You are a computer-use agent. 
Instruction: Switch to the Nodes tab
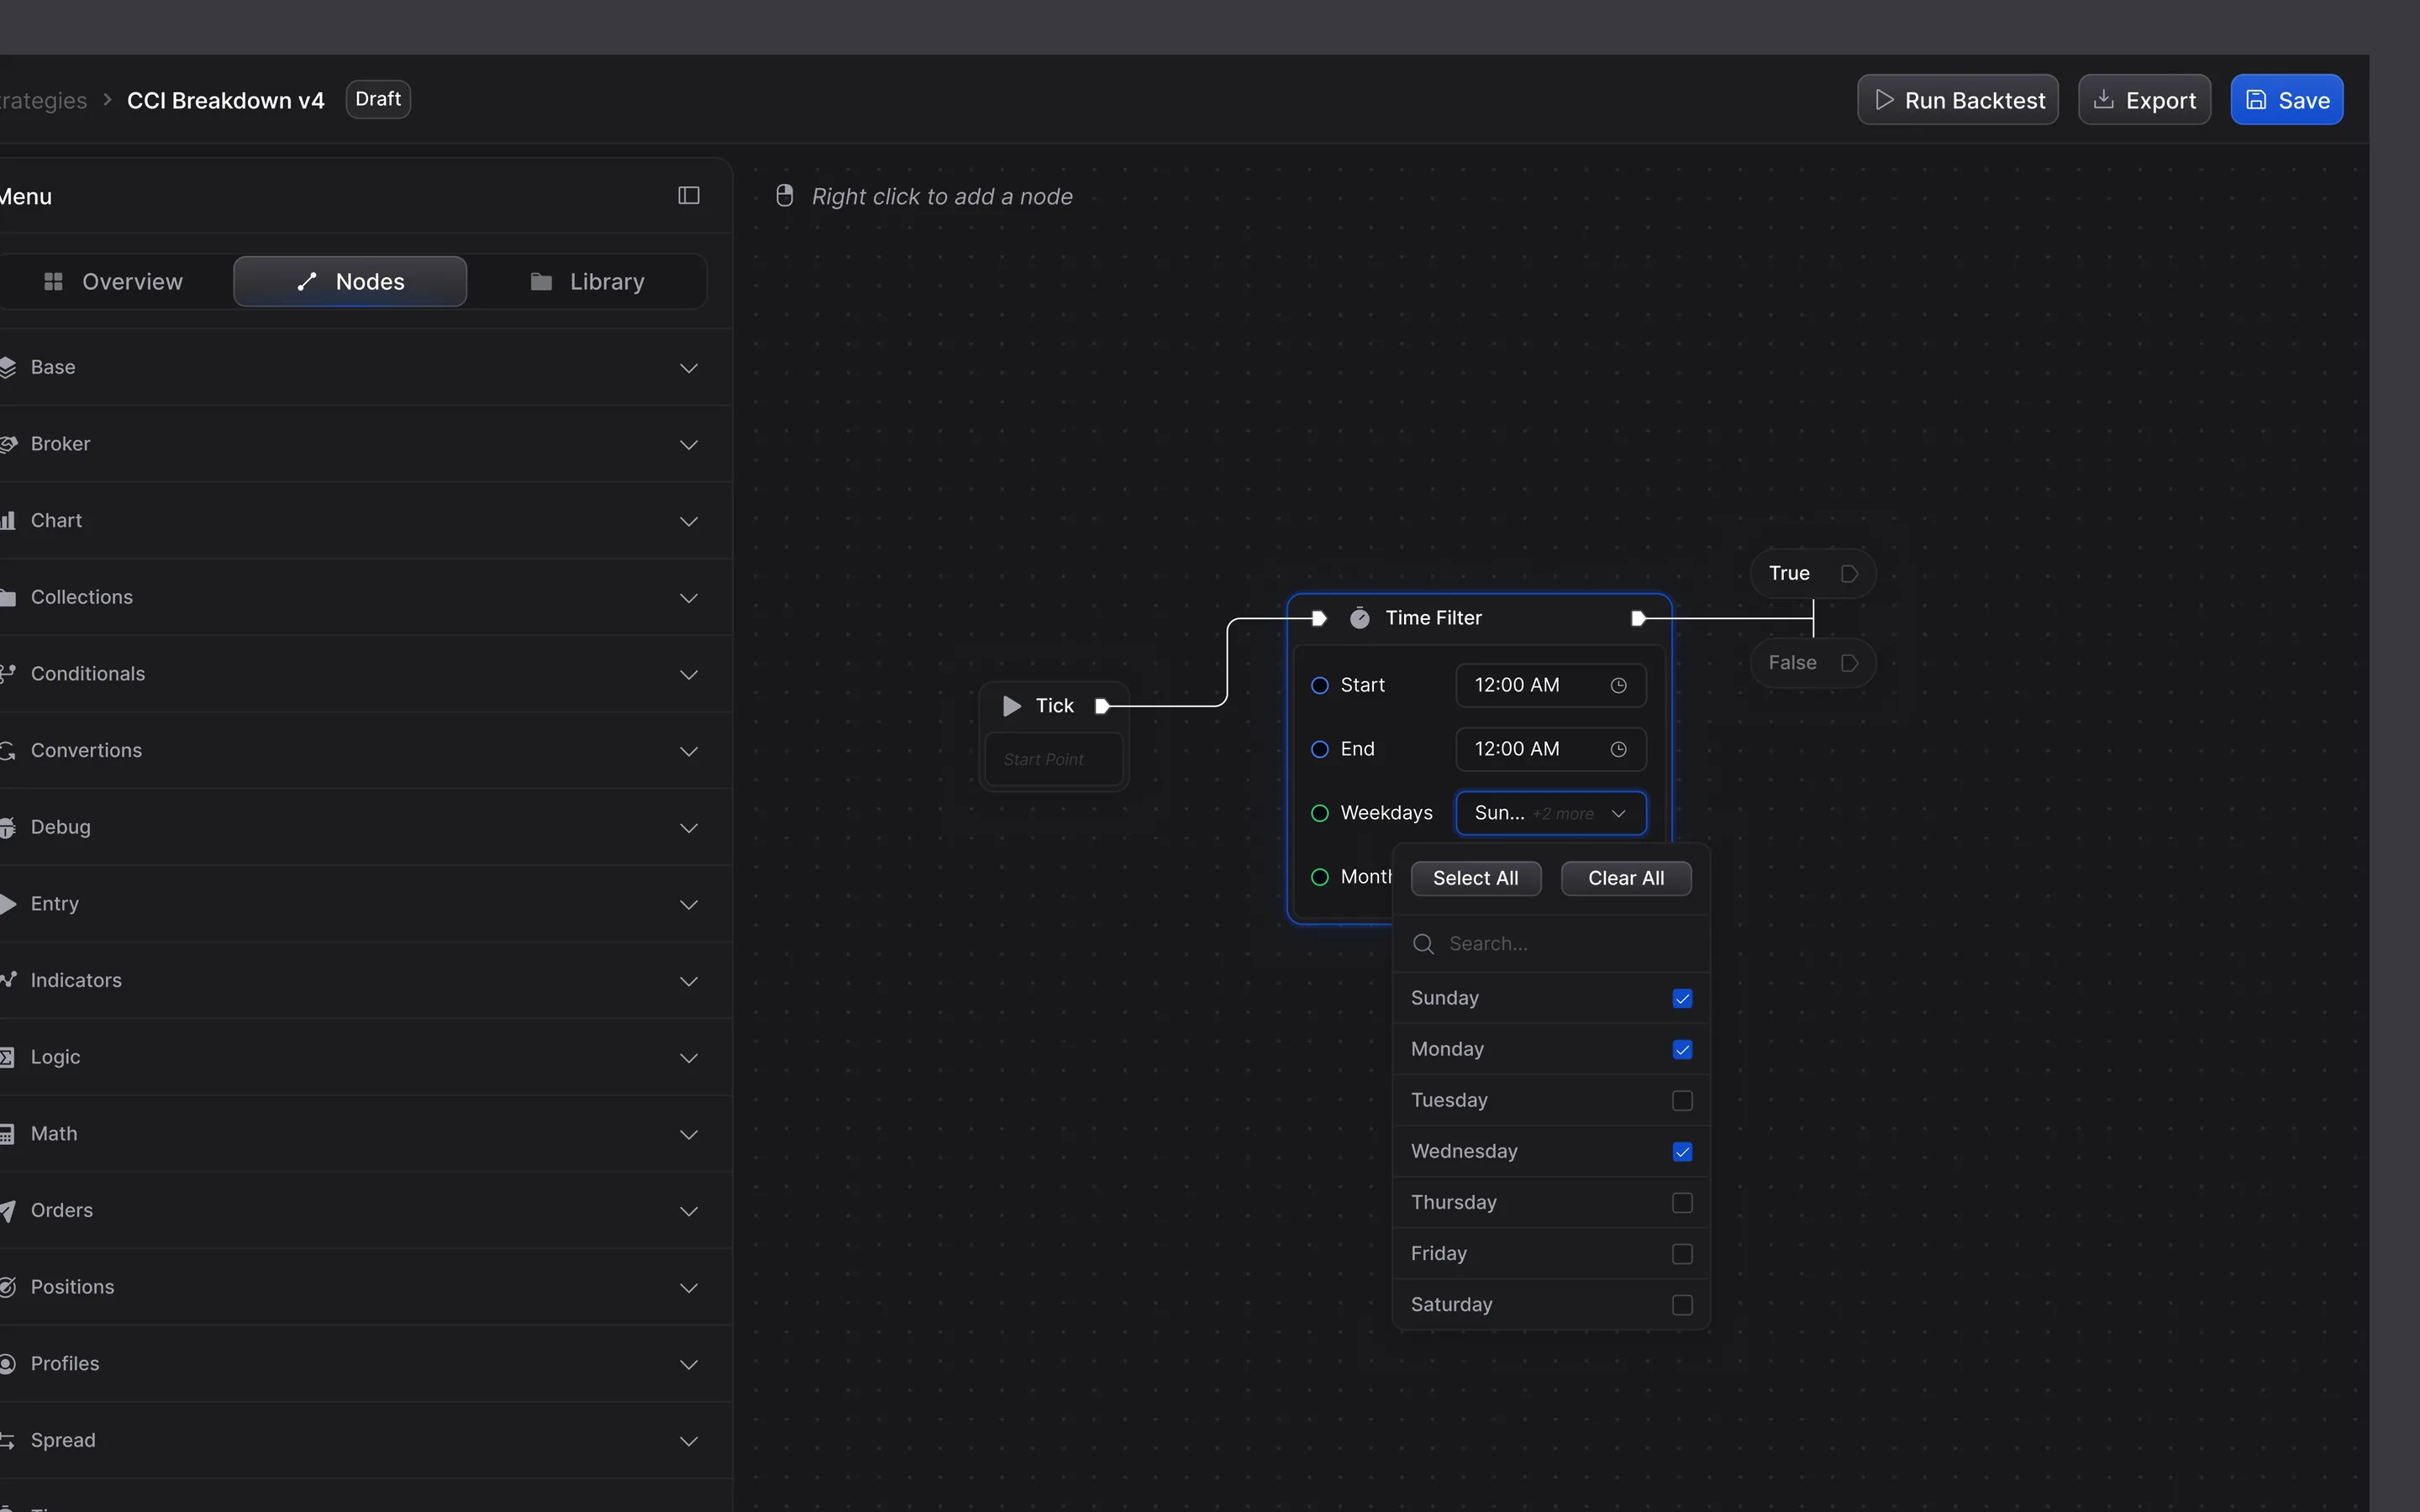350,282
